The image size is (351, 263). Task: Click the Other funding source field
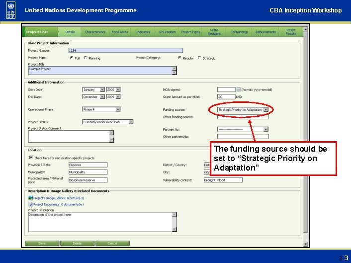tap(243, 117)
